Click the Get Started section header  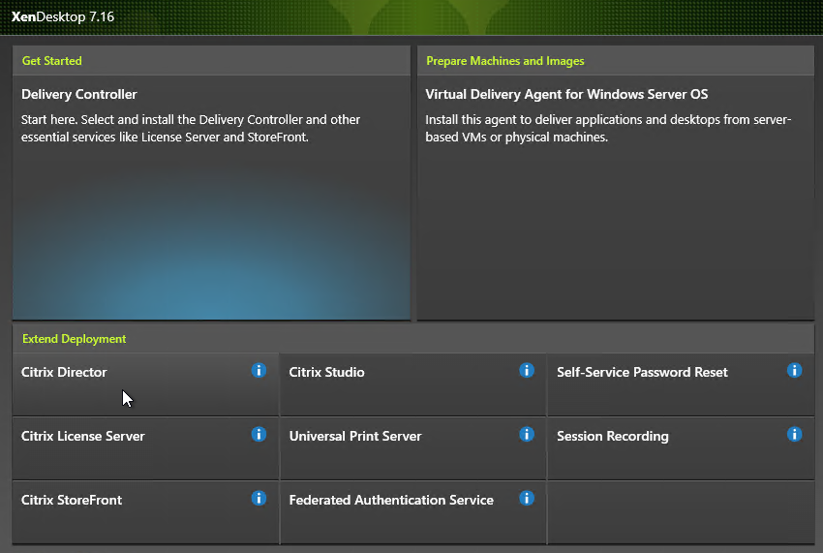click(x=52, y=61)
